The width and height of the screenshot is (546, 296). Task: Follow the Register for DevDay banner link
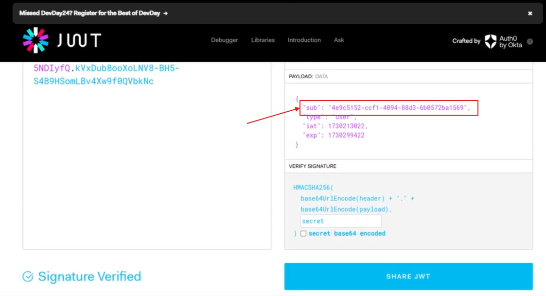click(x=93, y=13)
